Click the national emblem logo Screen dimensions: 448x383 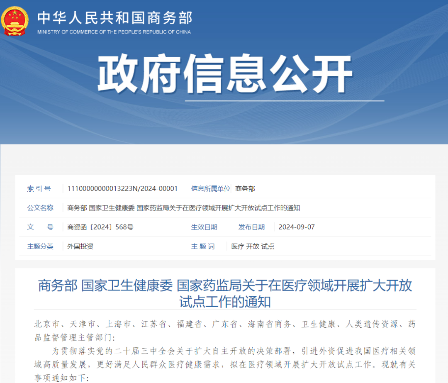pos(15,21)
